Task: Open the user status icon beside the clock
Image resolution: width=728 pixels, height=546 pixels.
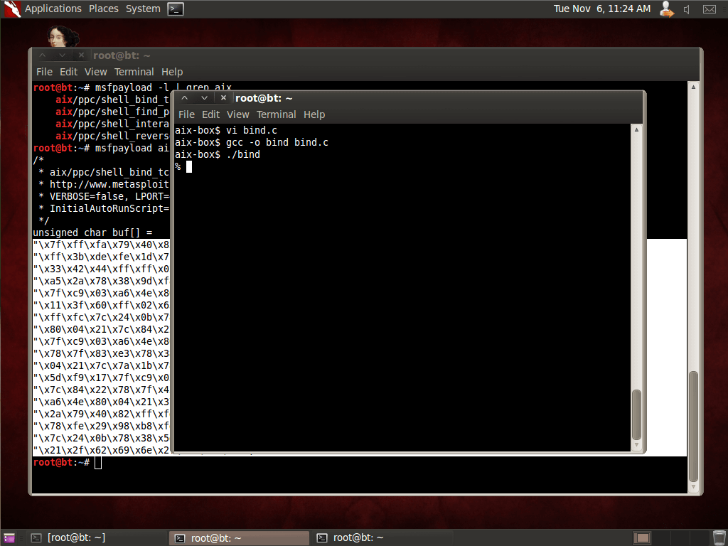Action: 666,9
